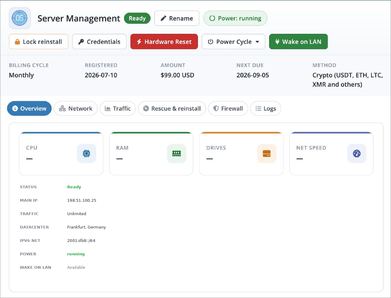391x298 pixels.
Task: Click the NET SPEED card label
Action: click(x=311, y=148)
